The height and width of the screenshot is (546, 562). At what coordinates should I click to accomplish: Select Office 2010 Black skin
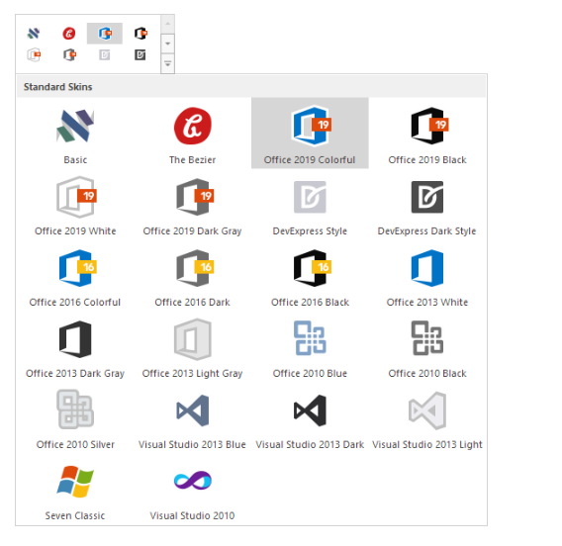427,347
